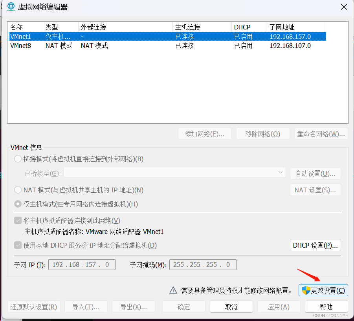Click VMnet8 已连接 host connection cell
The image size is (354, 321).
184,46
